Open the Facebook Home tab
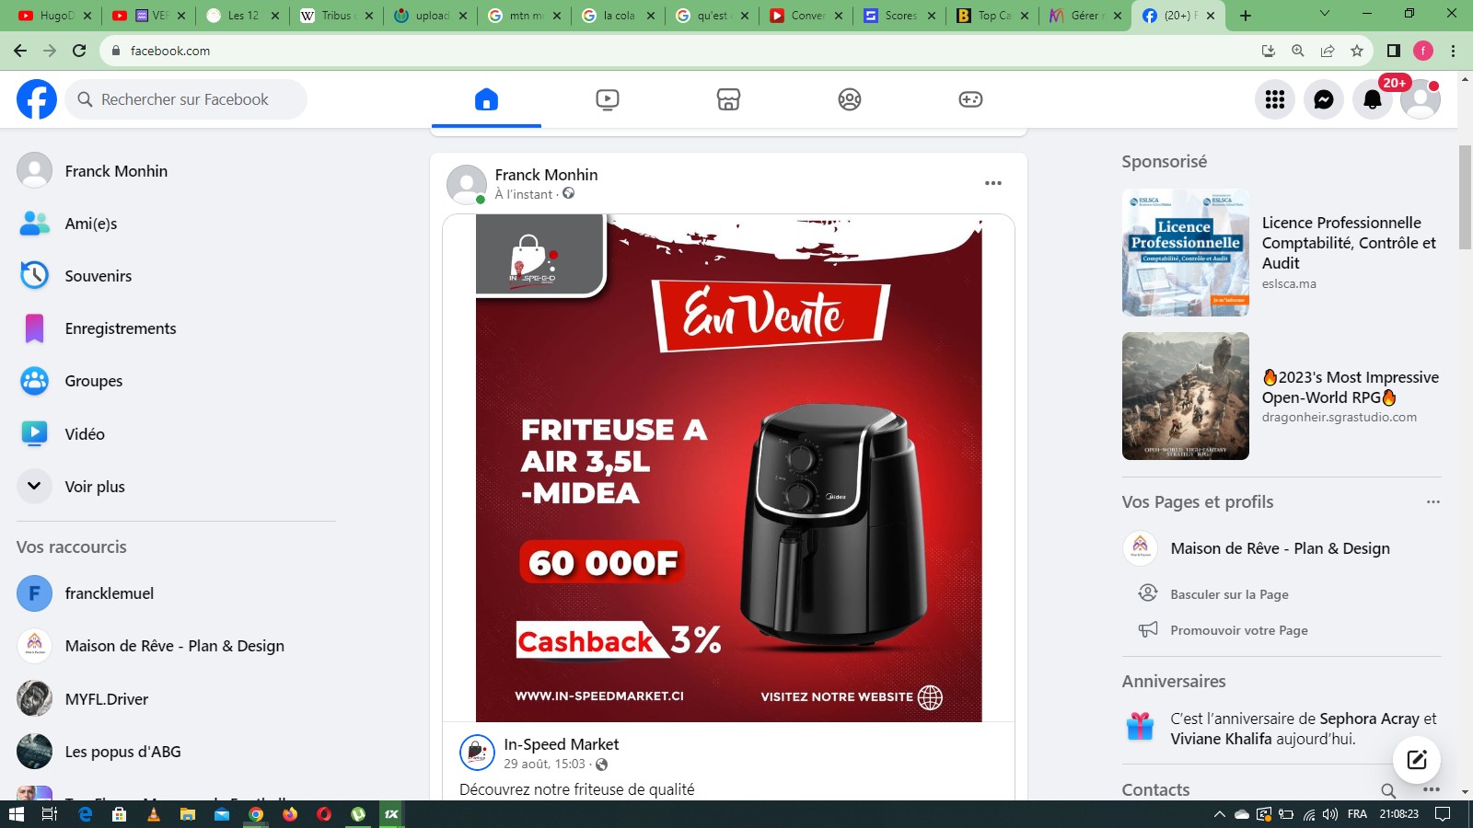This screenshot has height=828, width=1473. [x=486, y=99]
